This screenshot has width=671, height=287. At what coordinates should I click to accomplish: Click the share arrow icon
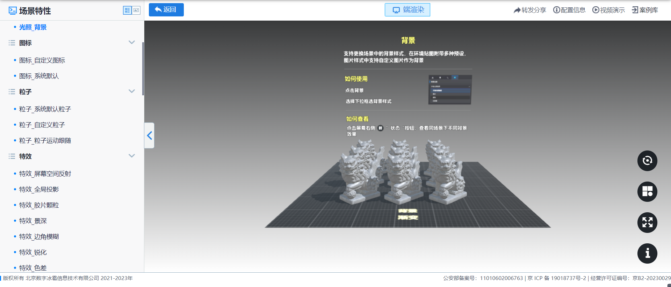[517, 10]
